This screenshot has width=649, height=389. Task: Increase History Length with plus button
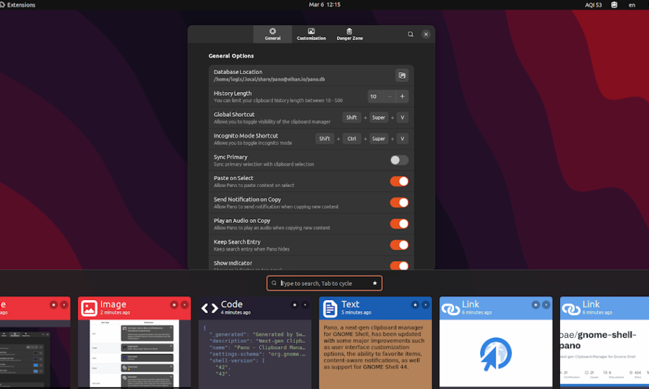tap(402, 97)
